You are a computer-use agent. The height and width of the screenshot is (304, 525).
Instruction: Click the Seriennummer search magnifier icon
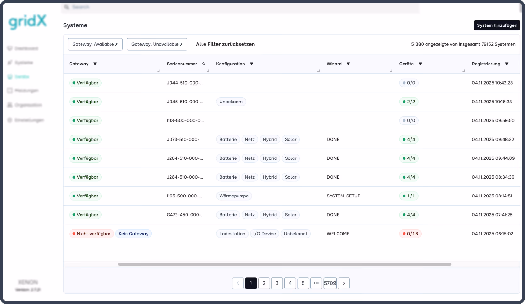pos(204,64)
